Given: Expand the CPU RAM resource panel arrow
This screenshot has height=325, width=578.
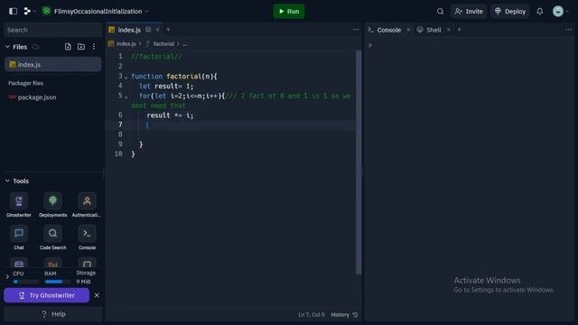Looking at the screenshot, I should click(x=7, y=276).
